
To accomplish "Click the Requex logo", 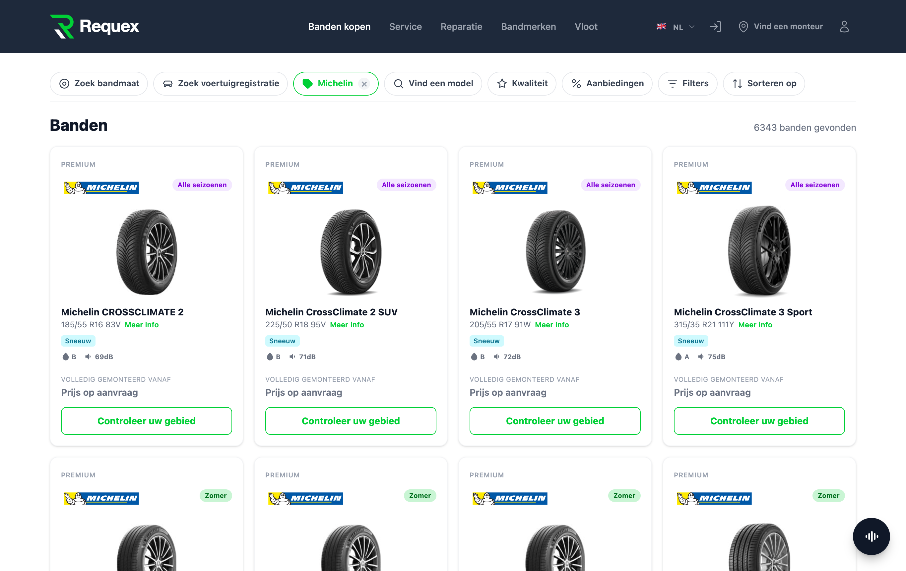I will [95, 26].
